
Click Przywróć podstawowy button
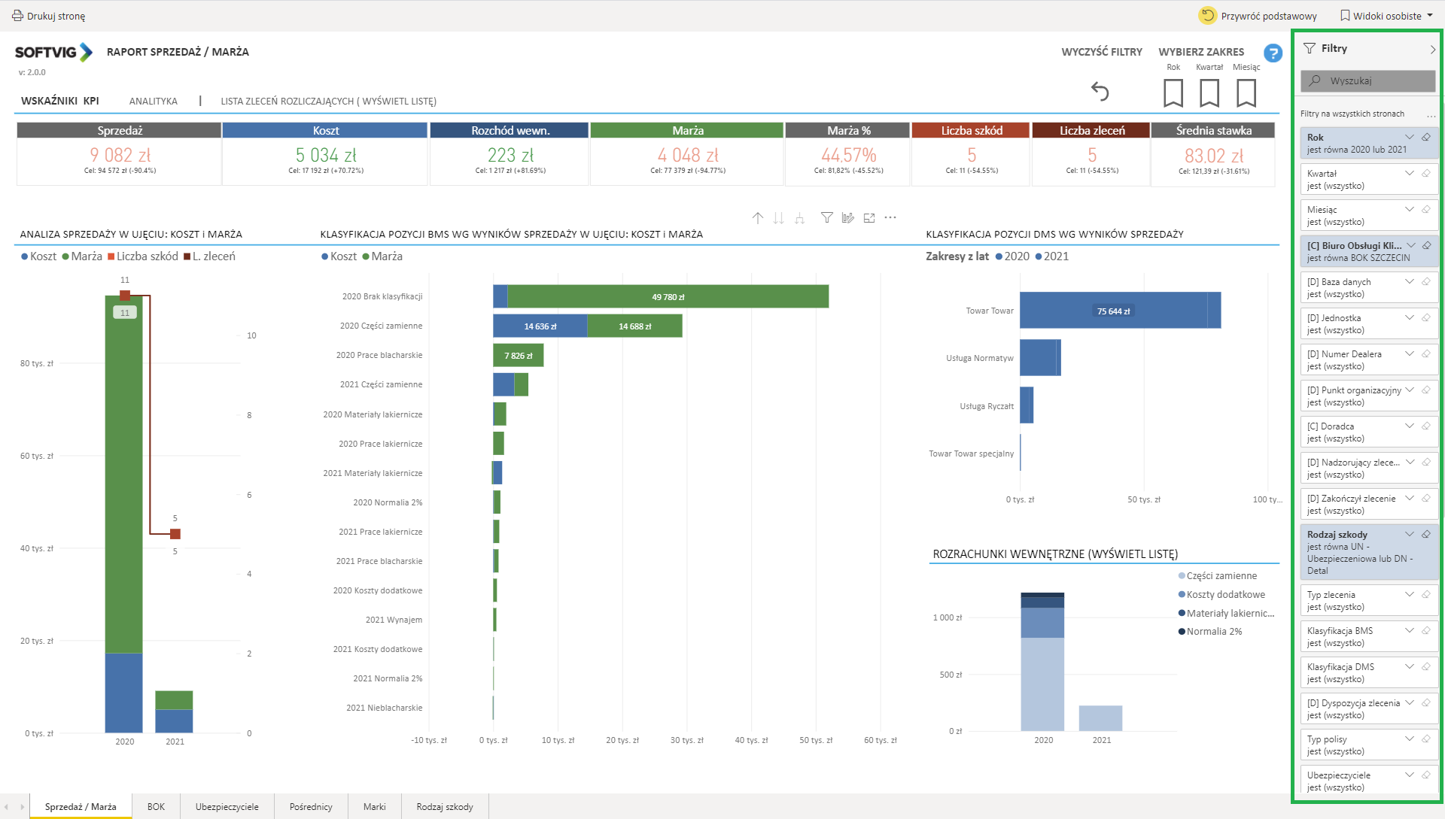point(1258,16)
